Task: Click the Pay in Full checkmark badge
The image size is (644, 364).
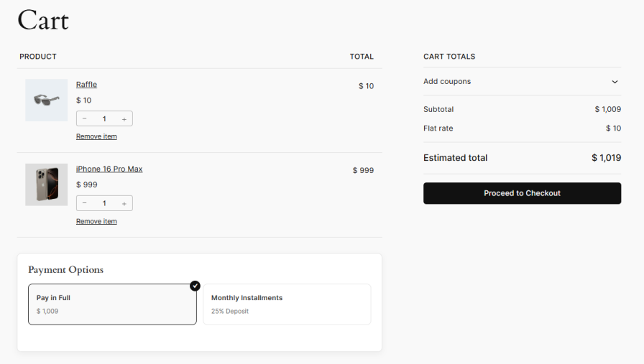Action: pyautogui.click(x=195, y=286)
